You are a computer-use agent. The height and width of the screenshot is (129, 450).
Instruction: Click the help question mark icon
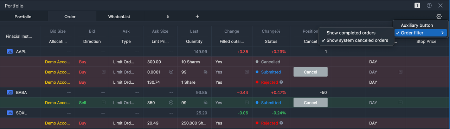[x=429, y=6]
